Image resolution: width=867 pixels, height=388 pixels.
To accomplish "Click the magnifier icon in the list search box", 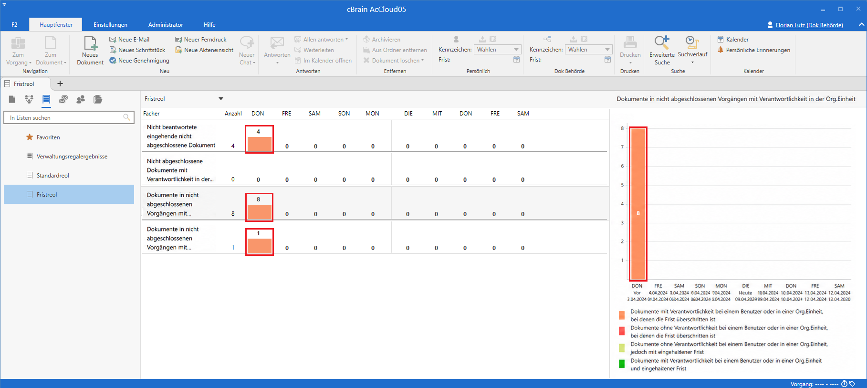I will point(126,117).
